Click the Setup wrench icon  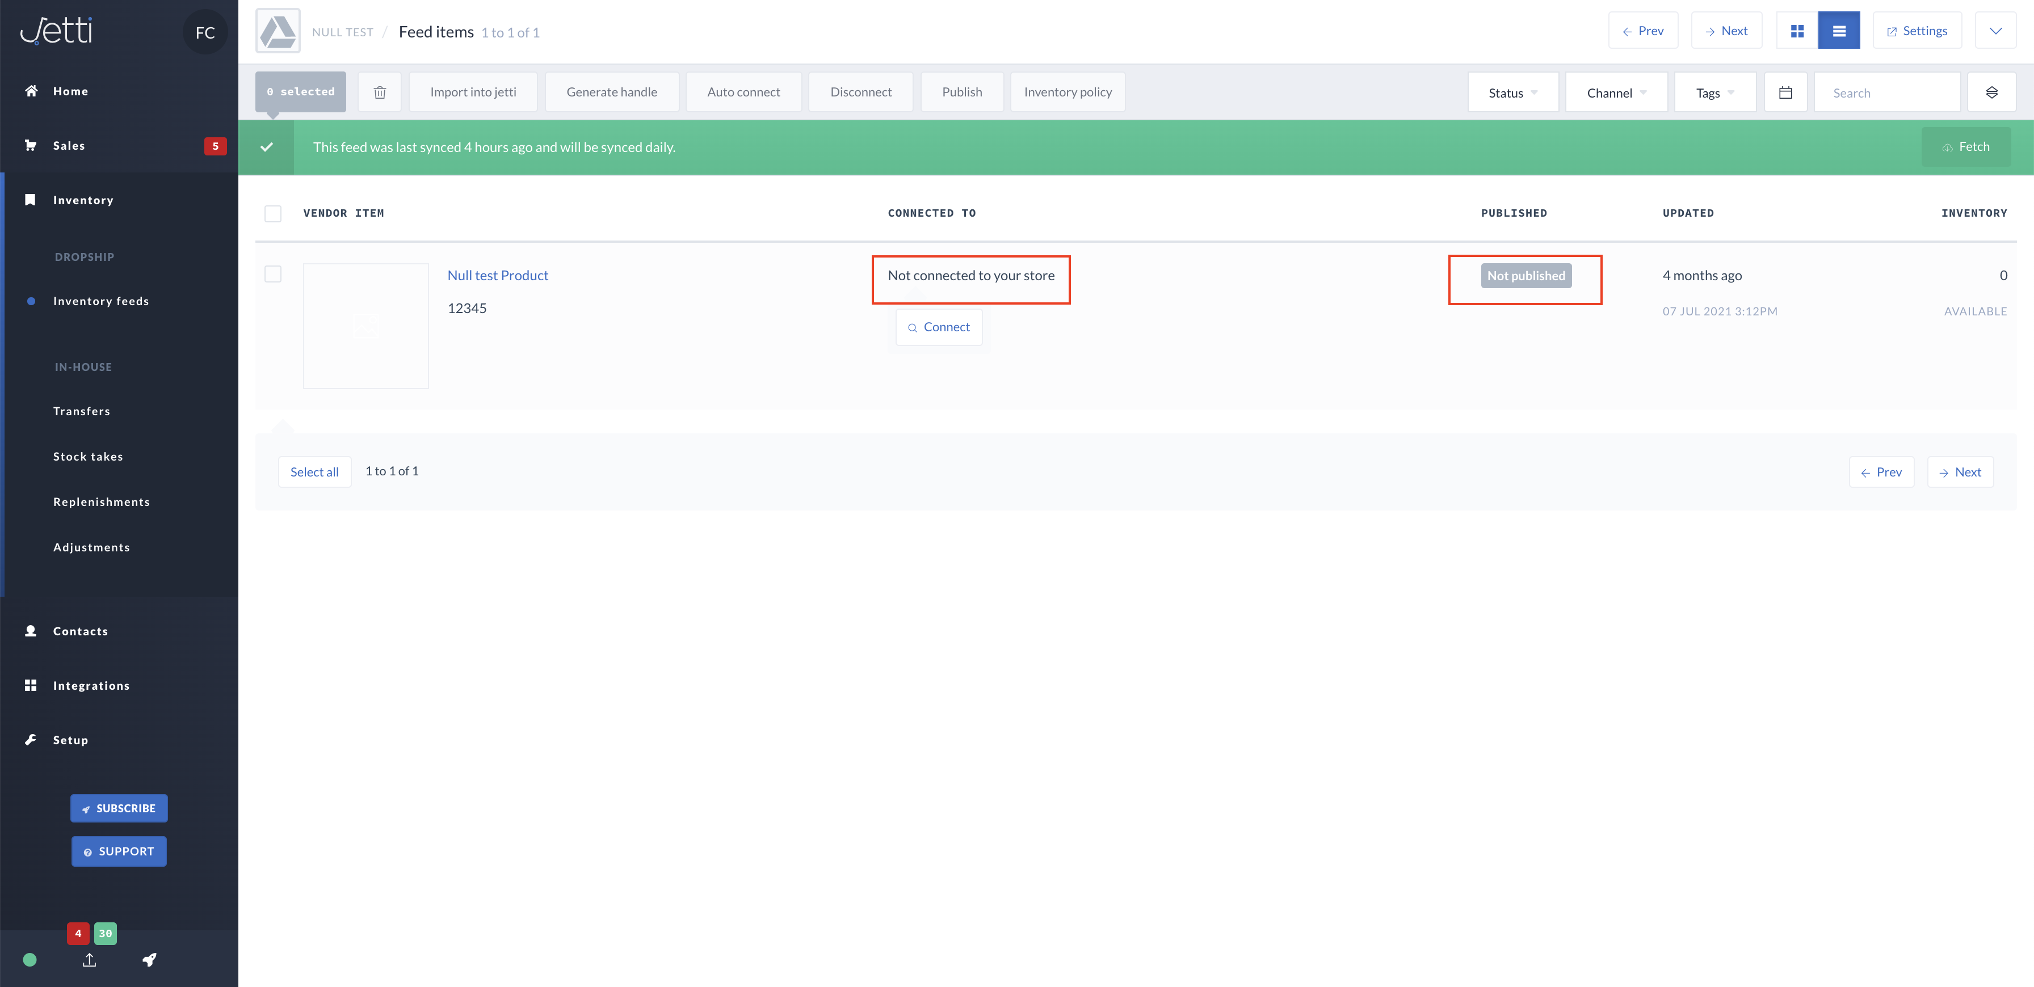point(31,739)
